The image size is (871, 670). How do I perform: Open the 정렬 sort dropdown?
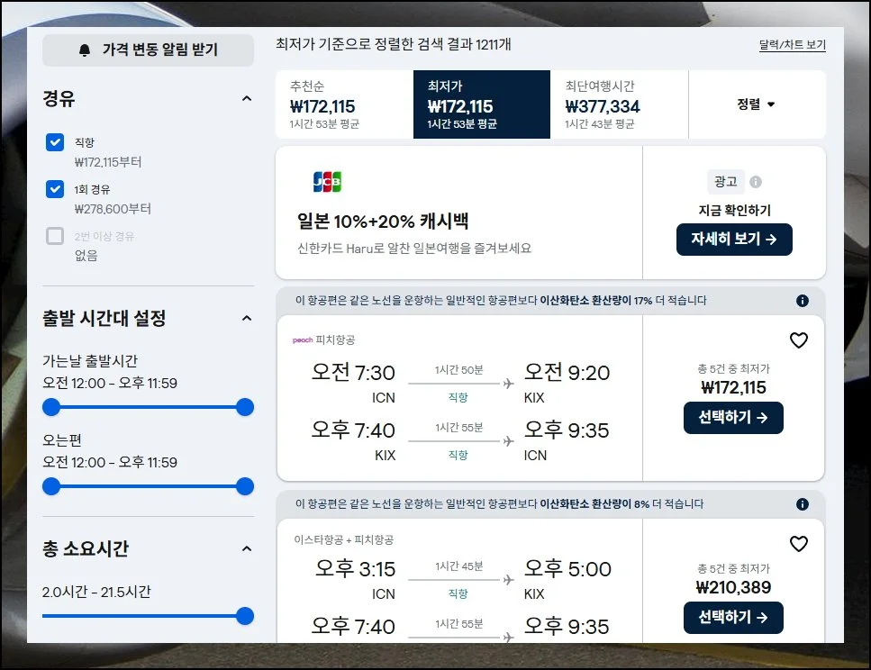pos(756,104)
